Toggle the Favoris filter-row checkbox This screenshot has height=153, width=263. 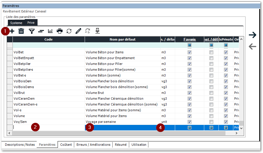(189, 45)
